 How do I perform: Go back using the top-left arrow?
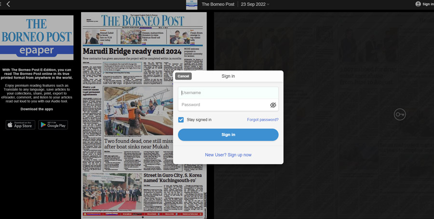click(x=8, y=4)
